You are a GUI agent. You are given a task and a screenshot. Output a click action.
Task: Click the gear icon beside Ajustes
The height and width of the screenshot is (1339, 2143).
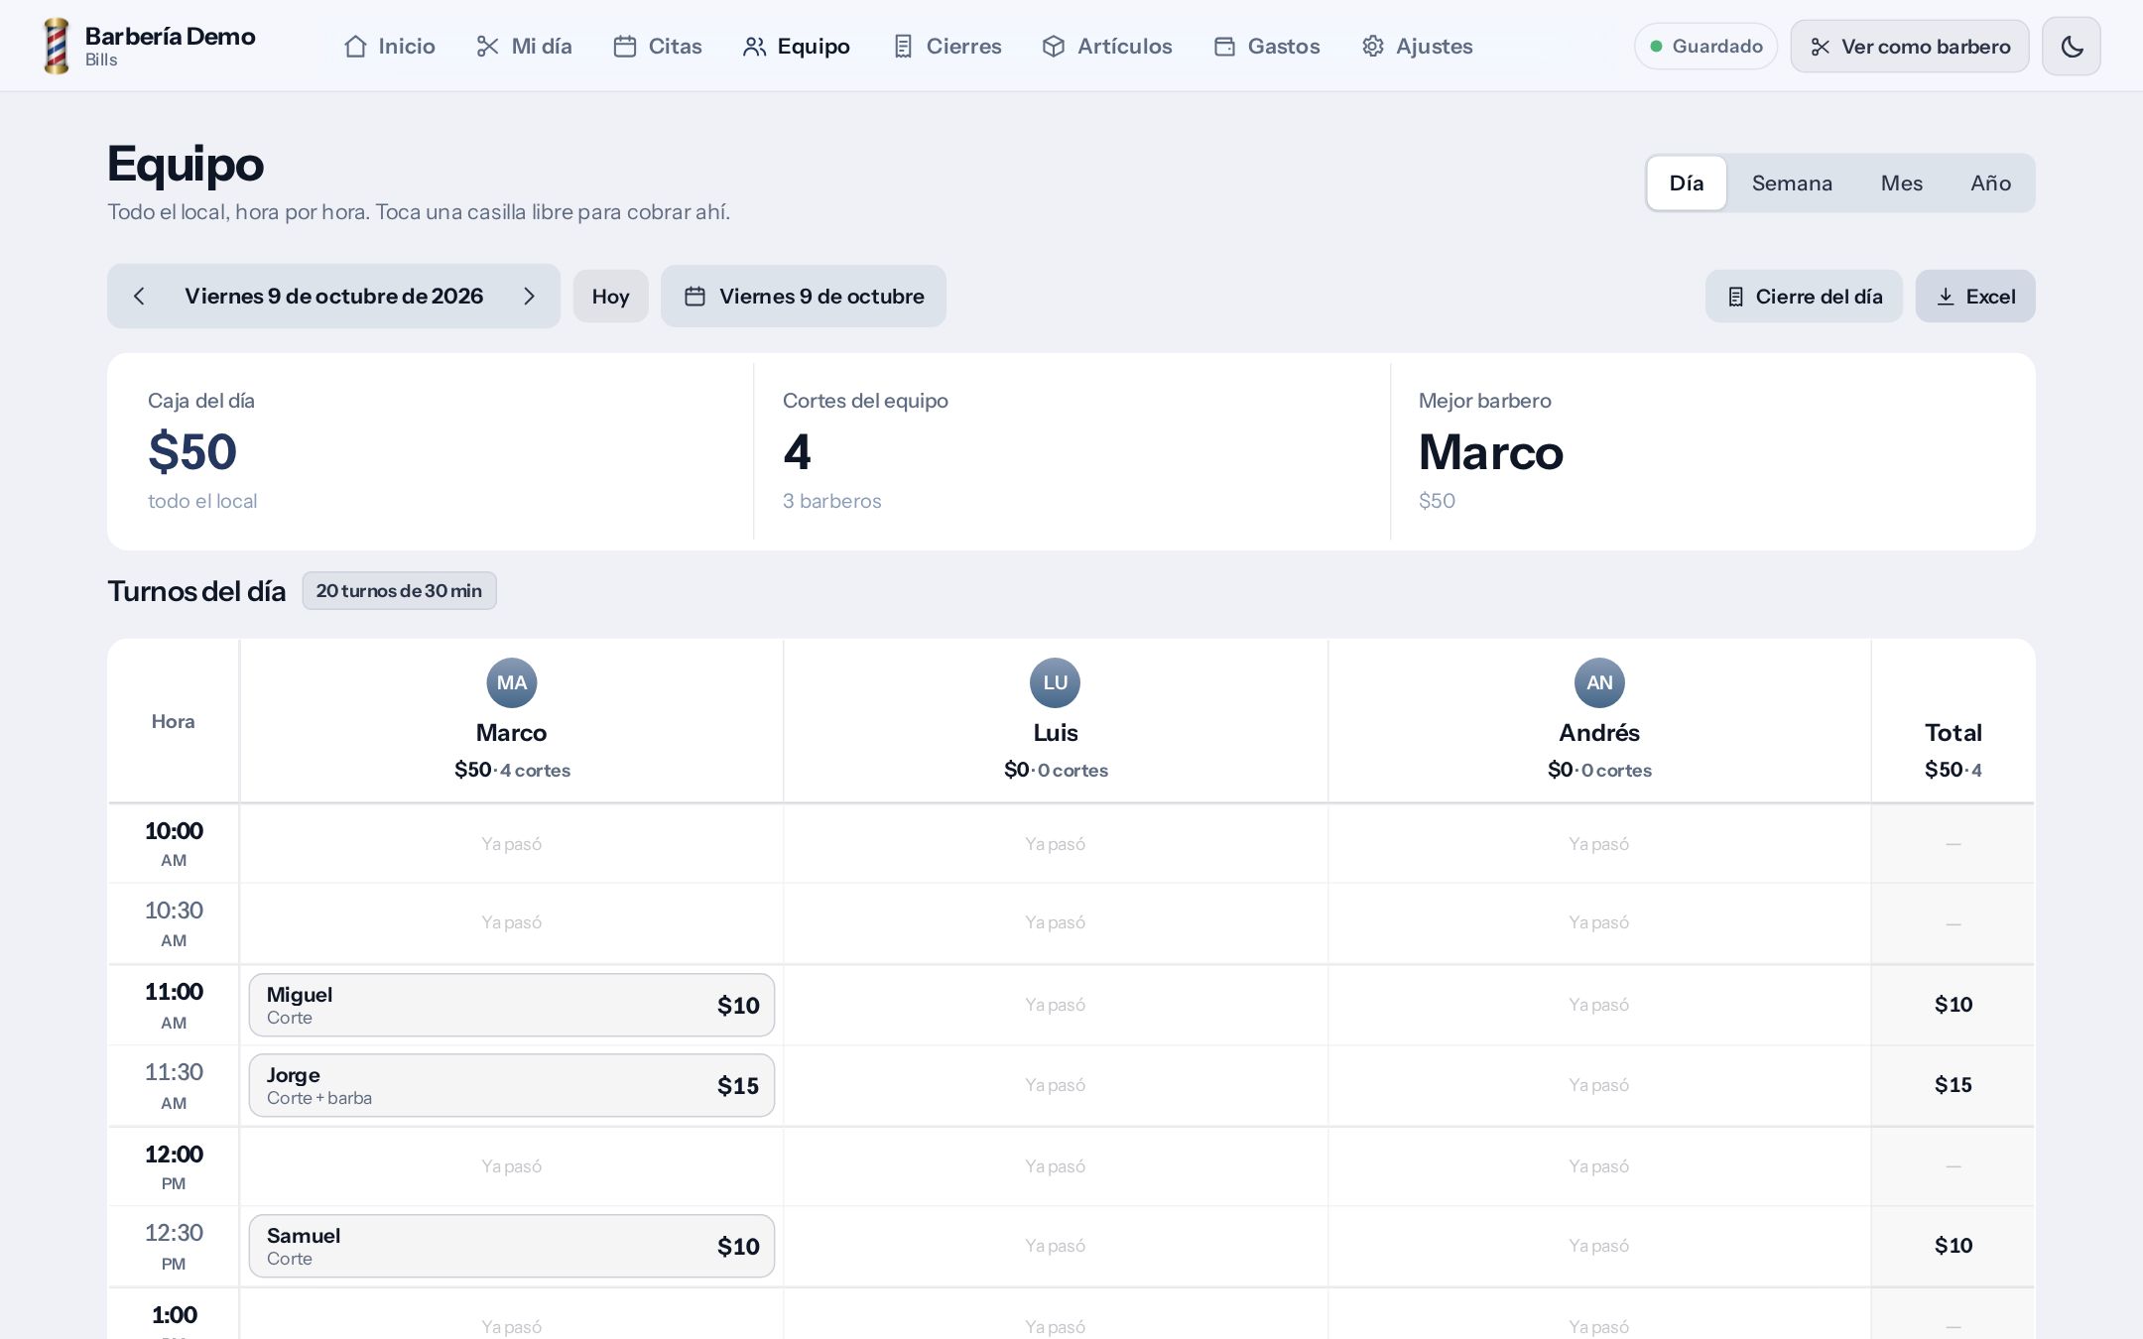(x=1373, y=47)
